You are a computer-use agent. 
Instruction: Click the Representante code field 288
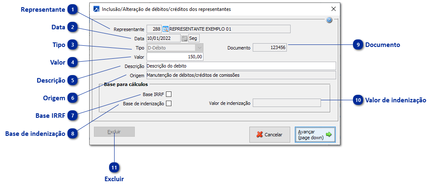(x=154, y=29)
